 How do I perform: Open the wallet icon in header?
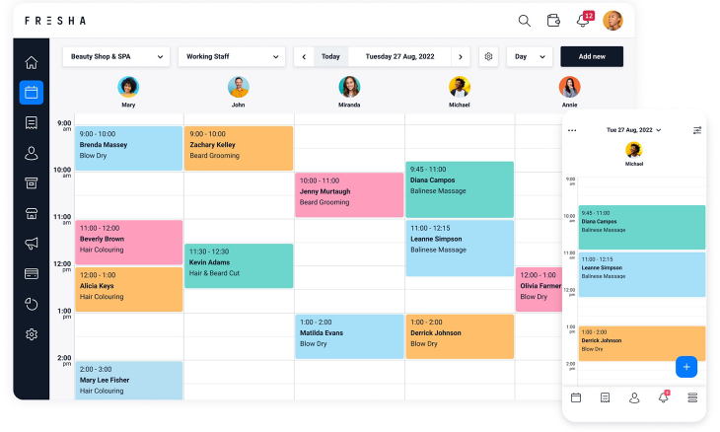tap(553, 21)
